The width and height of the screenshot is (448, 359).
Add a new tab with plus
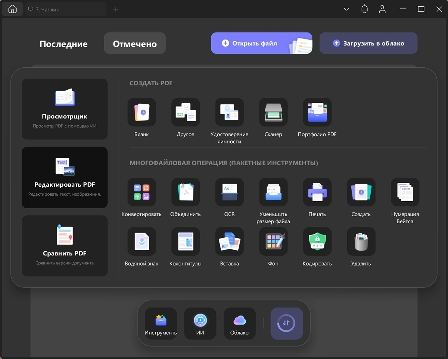click(x=116, y=9)
